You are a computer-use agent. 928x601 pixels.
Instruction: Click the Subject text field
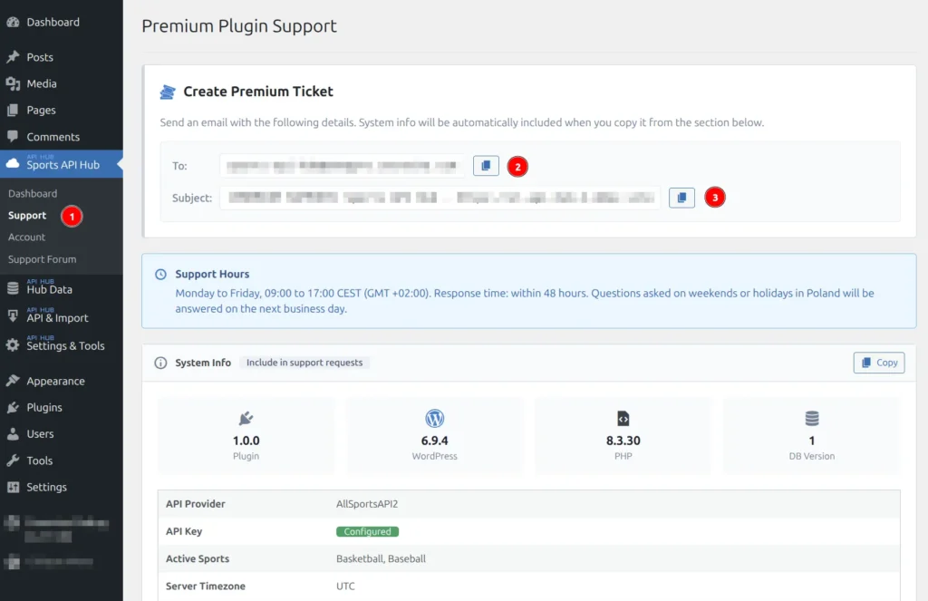coord(440,198)
